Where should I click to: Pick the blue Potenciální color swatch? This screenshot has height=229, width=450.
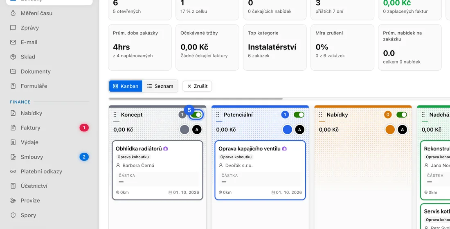click(x=287, y=129)
